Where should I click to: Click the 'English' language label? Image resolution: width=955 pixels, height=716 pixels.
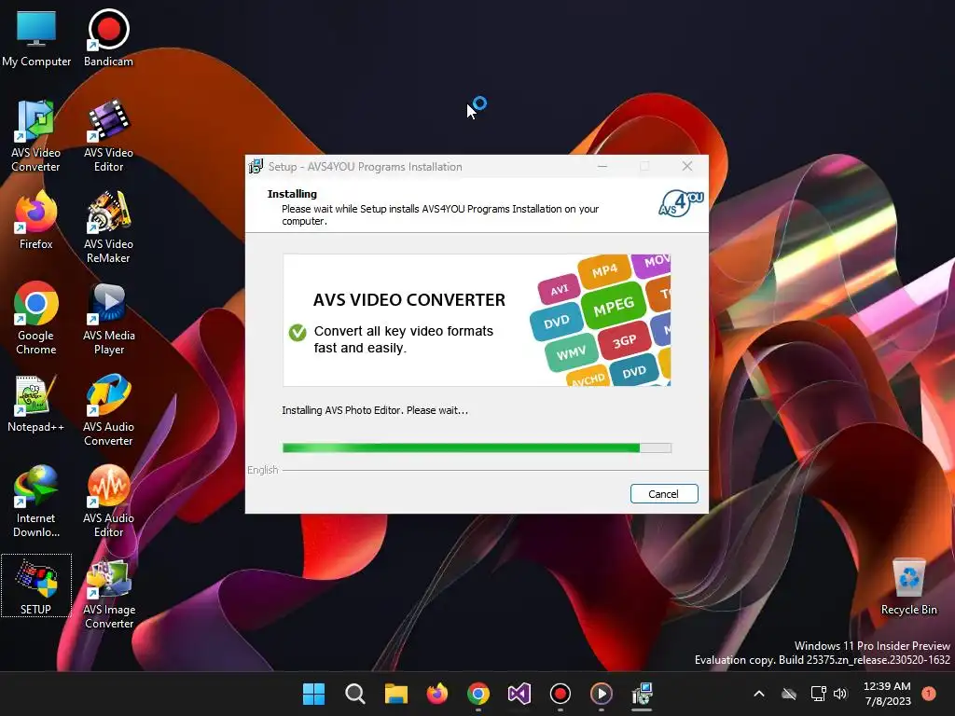262,470
